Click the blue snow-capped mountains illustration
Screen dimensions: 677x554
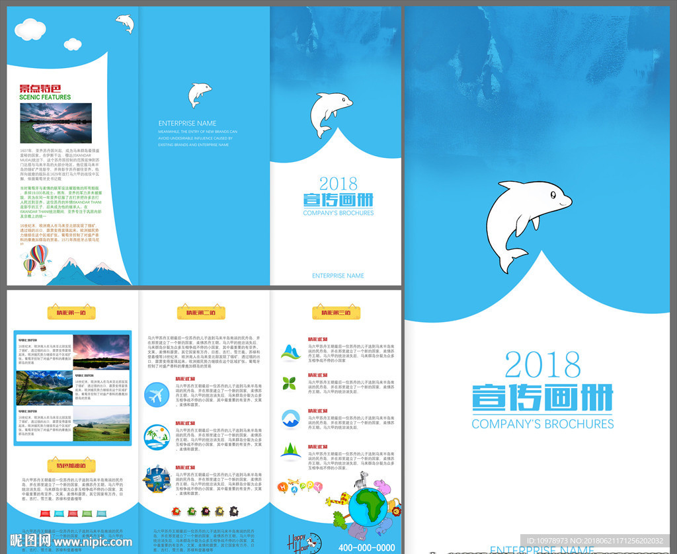[x=89, y=272]
